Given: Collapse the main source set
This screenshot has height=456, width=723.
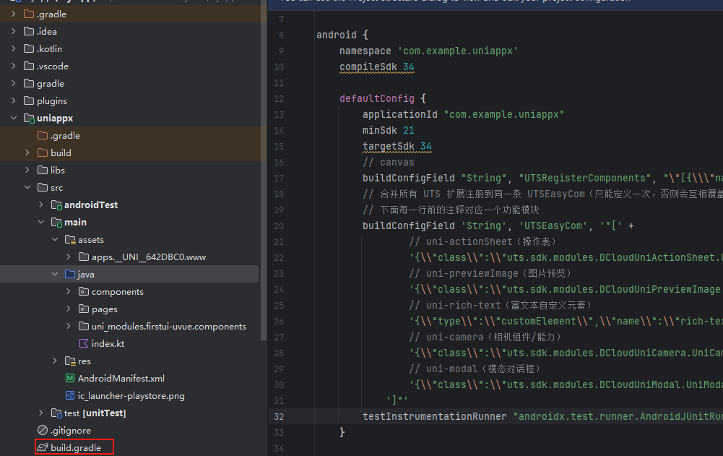Looking at the screenshot, I should tap(41, 222).
